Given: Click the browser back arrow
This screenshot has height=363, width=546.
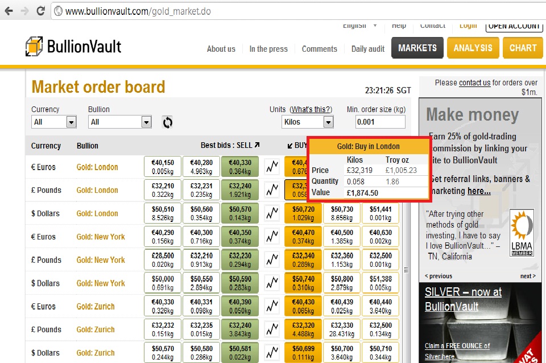Looking at the screenshot, I should click(x=9, y=11).
